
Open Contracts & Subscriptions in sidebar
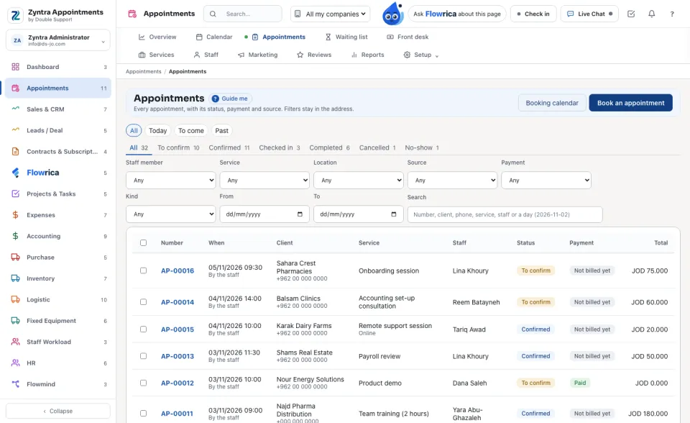(58, 152)
